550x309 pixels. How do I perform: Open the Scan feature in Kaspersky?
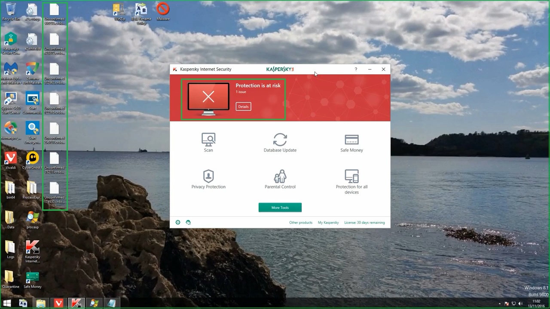(x=208, y=142)
